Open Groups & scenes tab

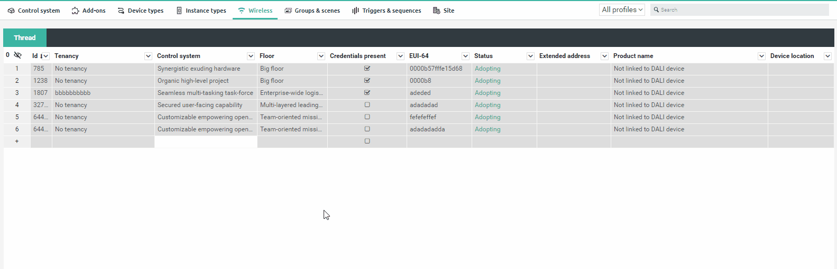coord(312,11)
